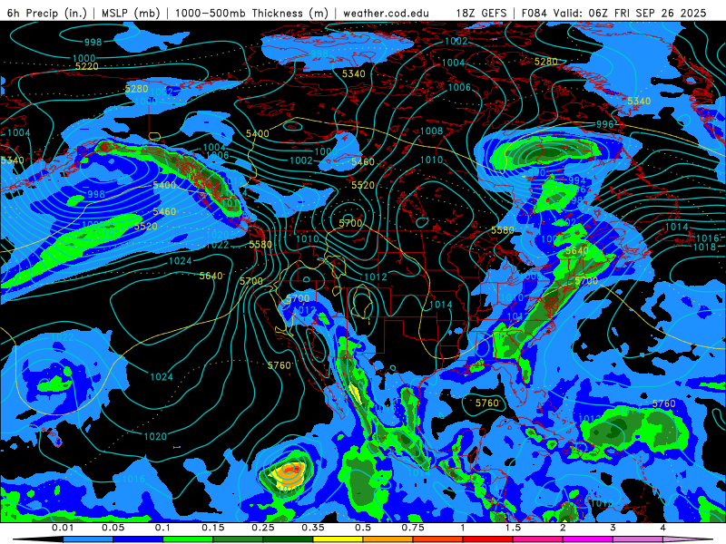Click the 5220 thickness contour label
726x544 pixels.
87,66
